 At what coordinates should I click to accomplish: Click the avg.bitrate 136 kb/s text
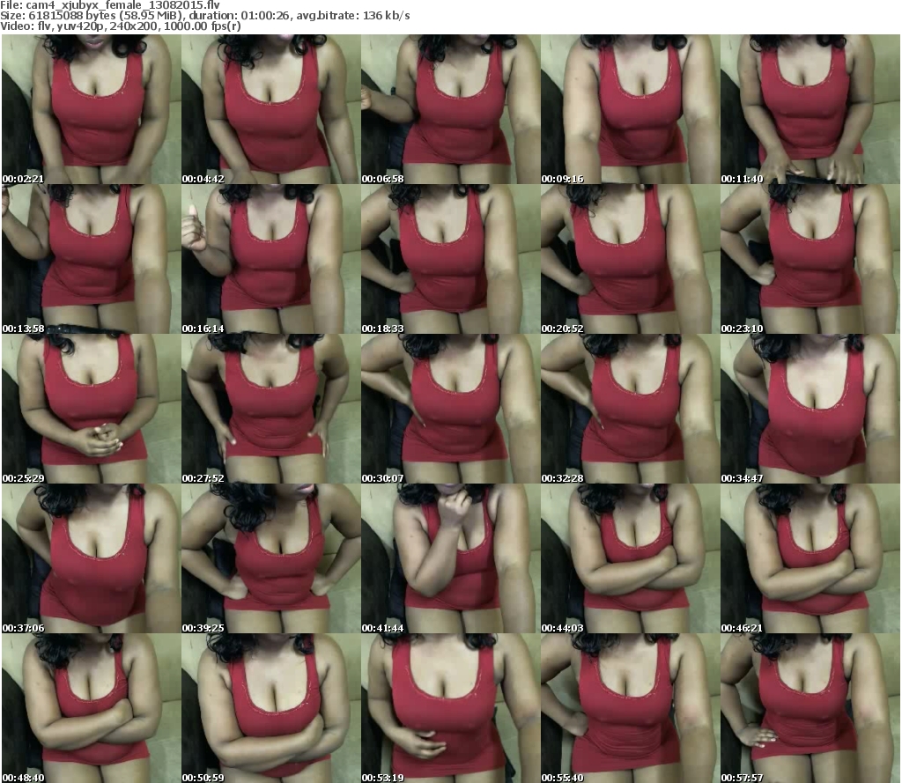pyautogui.click(x=352, y=16)
